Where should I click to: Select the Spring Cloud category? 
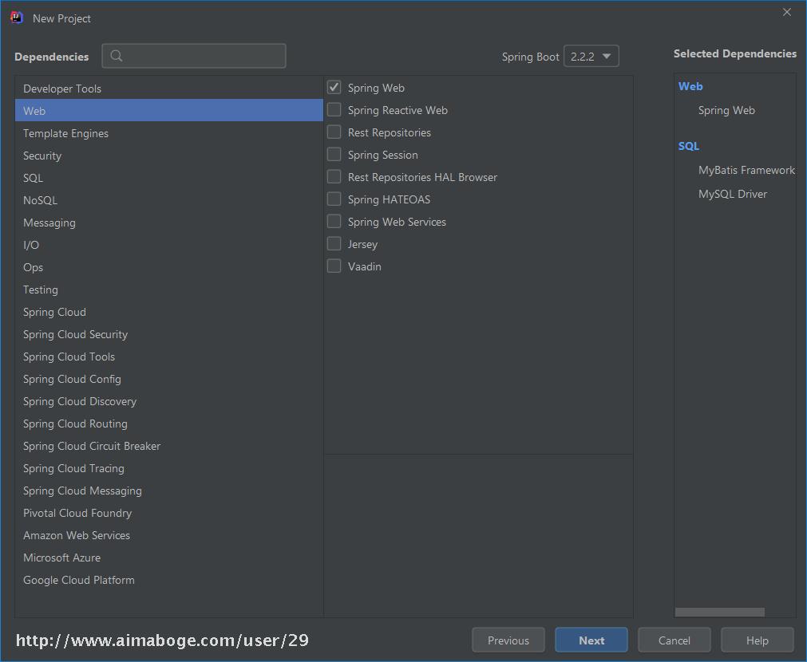point(168,312)
